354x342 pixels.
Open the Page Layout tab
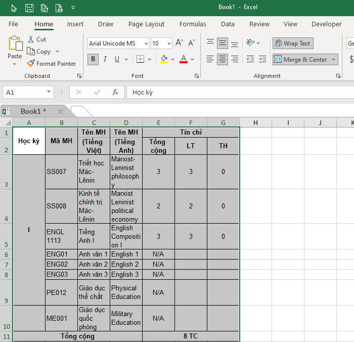point(146,24)
